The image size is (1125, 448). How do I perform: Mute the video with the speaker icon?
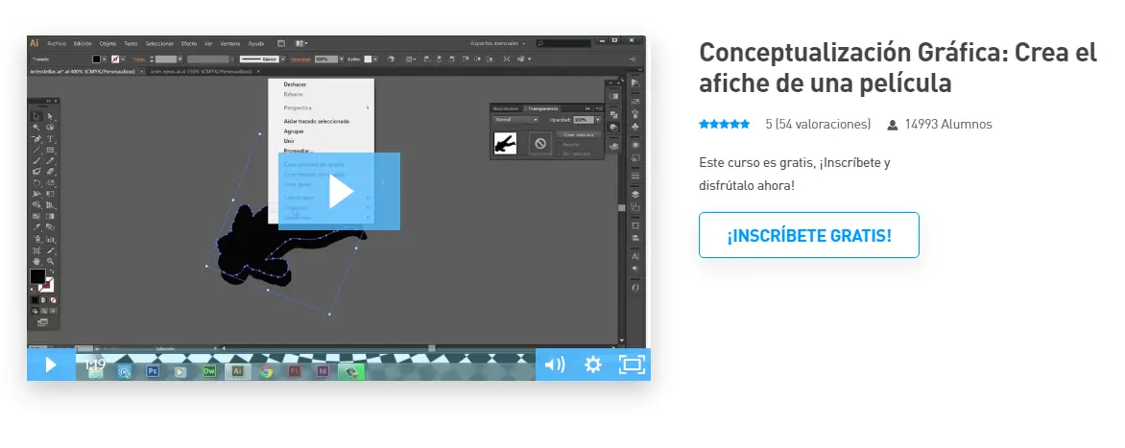554,365
